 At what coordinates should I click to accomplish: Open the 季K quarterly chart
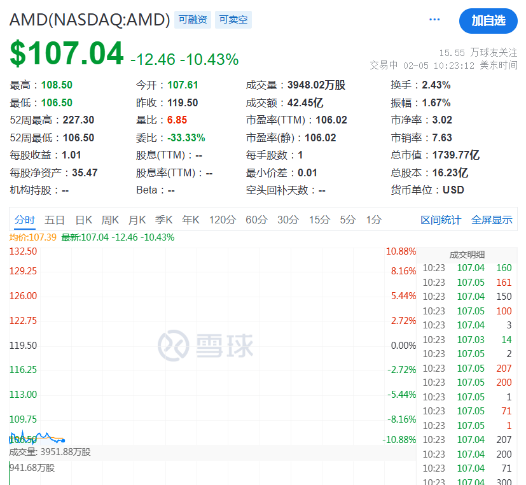(163, 220)
